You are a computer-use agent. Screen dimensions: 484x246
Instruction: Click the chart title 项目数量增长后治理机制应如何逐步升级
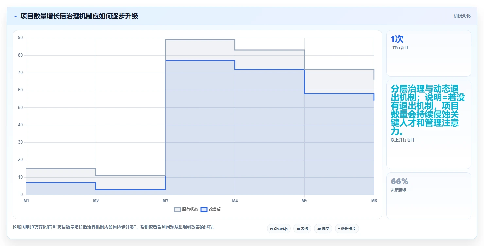79,16
